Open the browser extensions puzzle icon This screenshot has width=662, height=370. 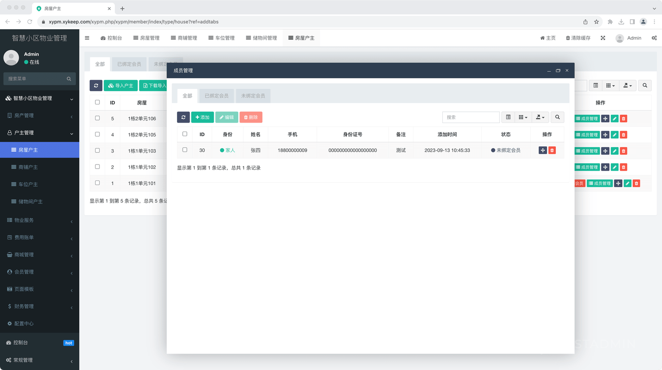[x=610, y=22]
